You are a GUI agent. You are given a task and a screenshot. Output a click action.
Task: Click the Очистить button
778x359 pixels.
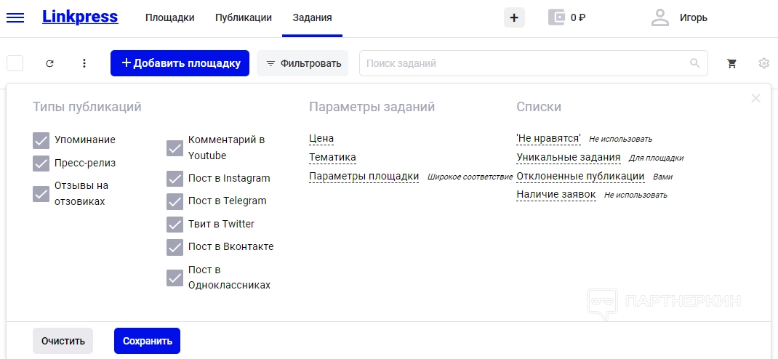coord(63,341)
